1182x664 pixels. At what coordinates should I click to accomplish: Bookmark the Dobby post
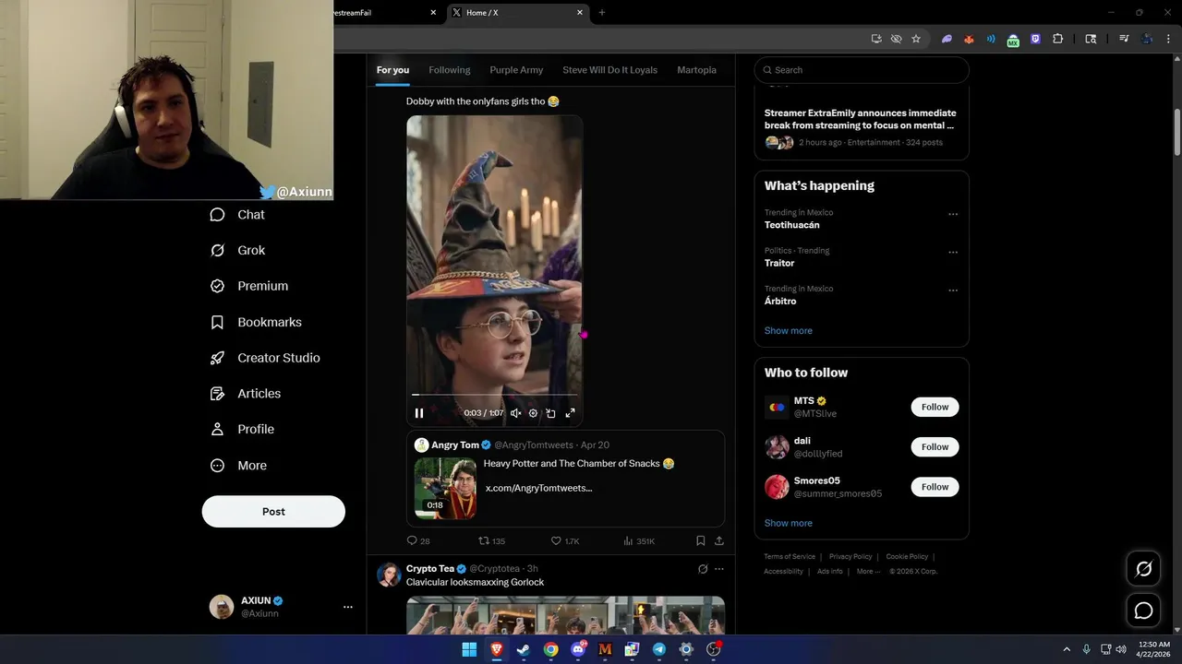point(700,540)
